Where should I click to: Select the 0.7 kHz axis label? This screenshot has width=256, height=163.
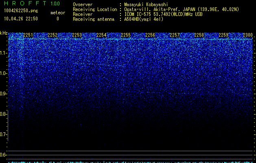[3, 134]
